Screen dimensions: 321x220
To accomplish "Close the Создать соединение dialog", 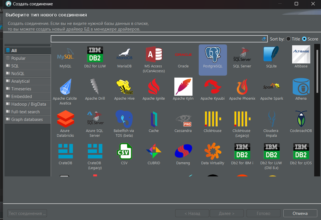I will click(x=313, y=4).
